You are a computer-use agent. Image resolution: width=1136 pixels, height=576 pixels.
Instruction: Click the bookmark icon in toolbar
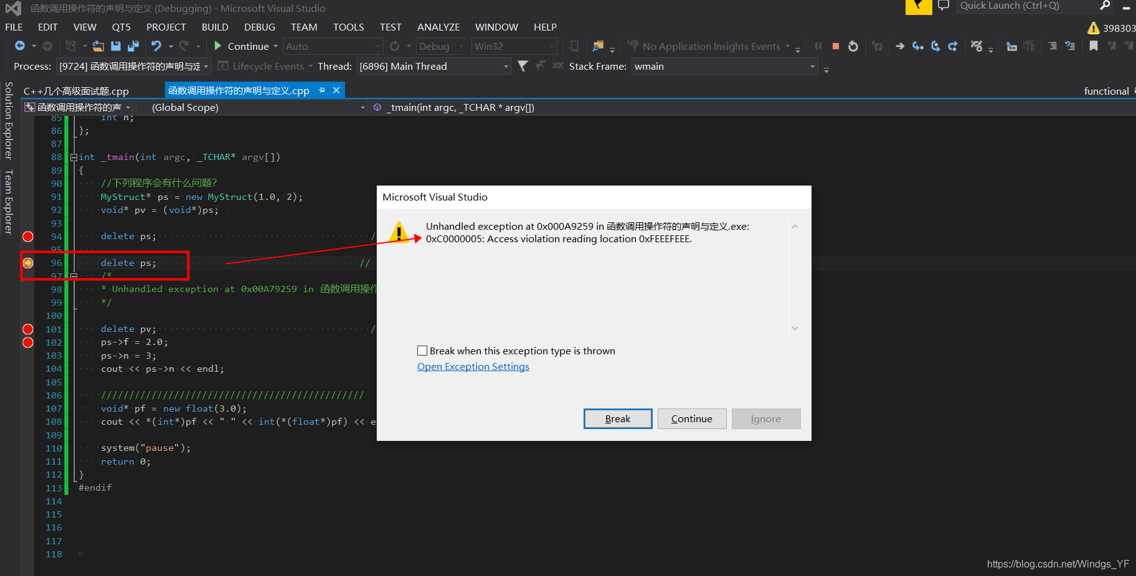[1093, 46]
